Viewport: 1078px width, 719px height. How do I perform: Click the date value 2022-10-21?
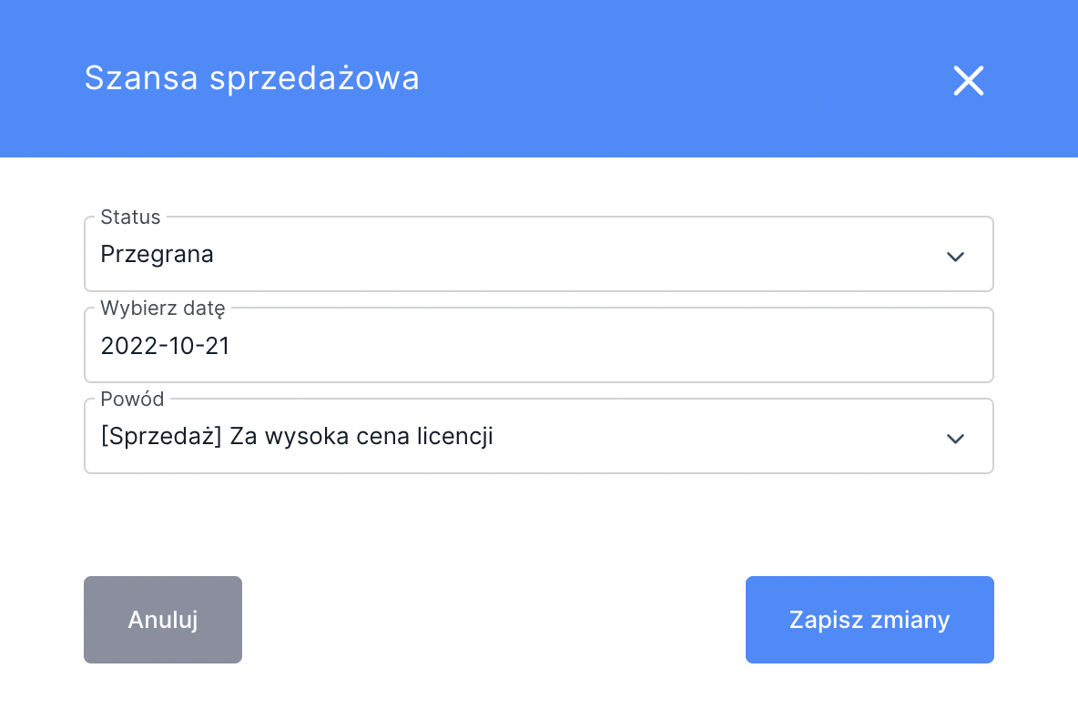click(165, 346)
